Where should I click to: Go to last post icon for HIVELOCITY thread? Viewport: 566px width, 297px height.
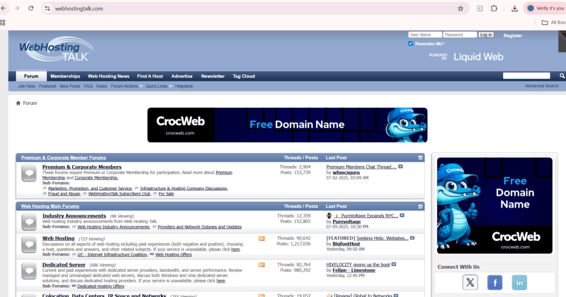[394, 264]
